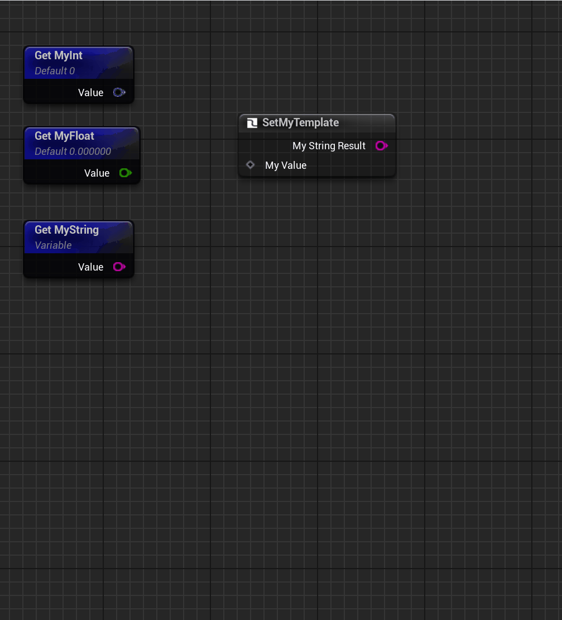Click the Value label on Get MyString
Viewport: 562px width, 620px height.
point(90,267)
